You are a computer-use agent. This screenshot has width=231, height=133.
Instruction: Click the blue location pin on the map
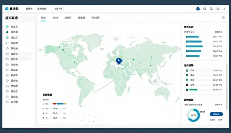[x=119, y=61]
